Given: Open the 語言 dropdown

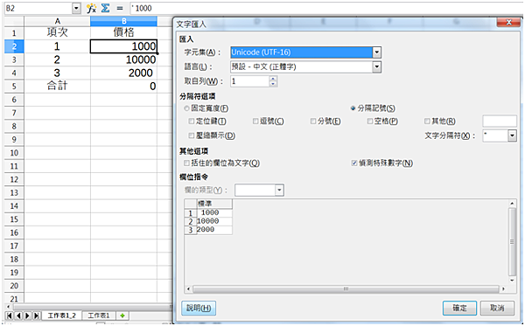Looking at the screenshot, I should (x=376, y=66).
